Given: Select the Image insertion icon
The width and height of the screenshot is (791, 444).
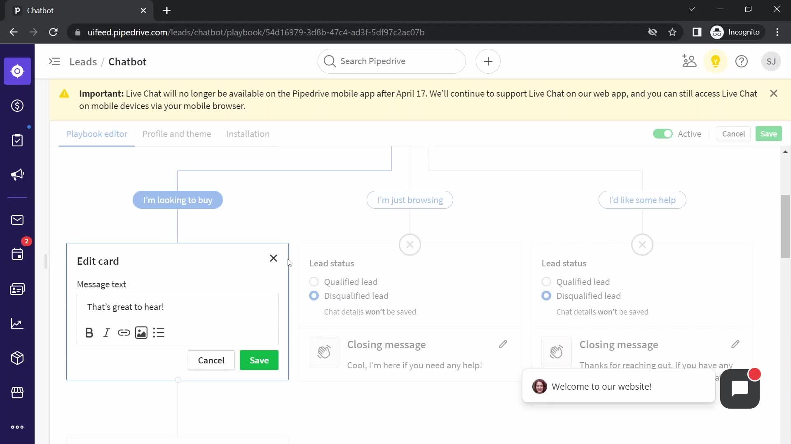Looking at the screenshot, I should 141,332.
